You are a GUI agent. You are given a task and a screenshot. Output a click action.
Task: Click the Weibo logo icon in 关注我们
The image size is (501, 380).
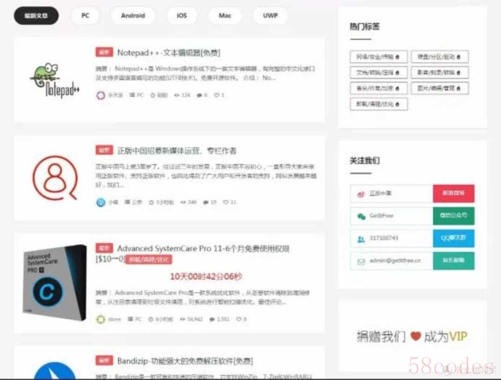click(x=361, y=193)
